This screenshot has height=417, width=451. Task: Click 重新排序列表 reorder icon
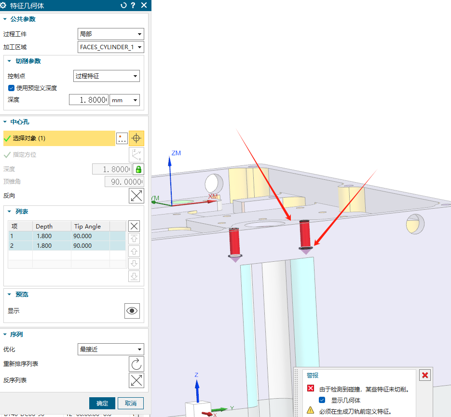(x=137, y=364)
